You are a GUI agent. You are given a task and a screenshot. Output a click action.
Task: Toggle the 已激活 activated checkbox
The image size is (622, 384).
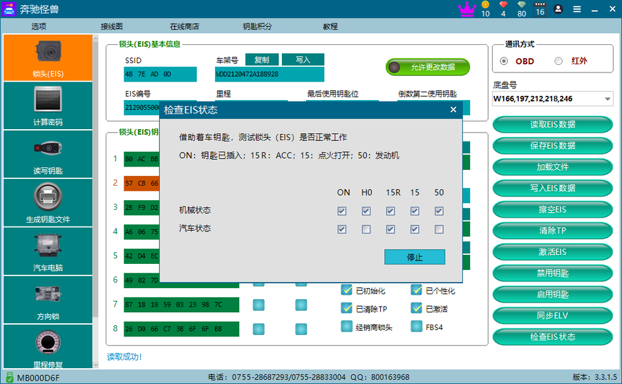click(417, 309)
